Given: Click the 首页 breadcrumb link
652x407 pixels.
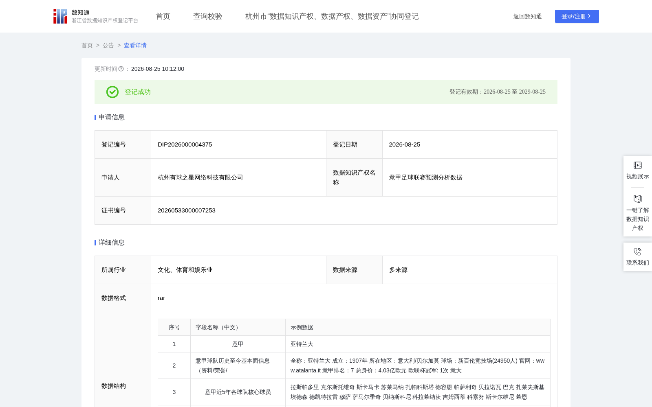Looking at the screenshot, I should pyautogui.click(x=87, y=45).
